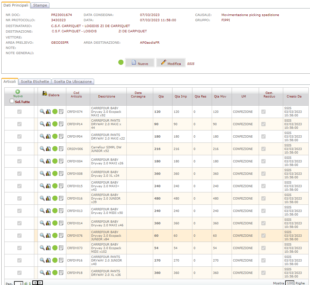The width and height of the screenshot is (310, 285).
Task: Open stock chart icon for CRFDYP14
Action: point(48,124)
